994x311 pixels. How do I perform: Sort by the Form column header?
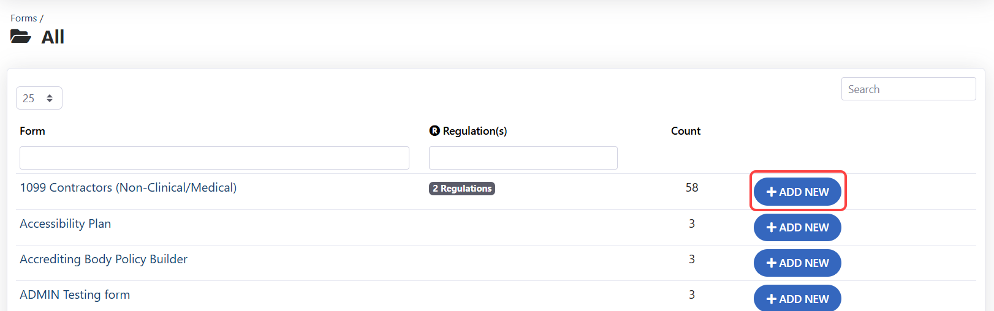[32, 131]
